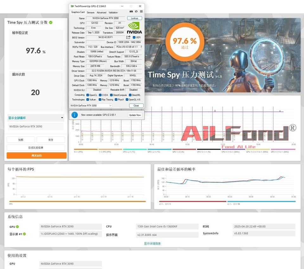Click Driver Version field
The height and width of the screenshot is (269, 304).
(114, 71)
